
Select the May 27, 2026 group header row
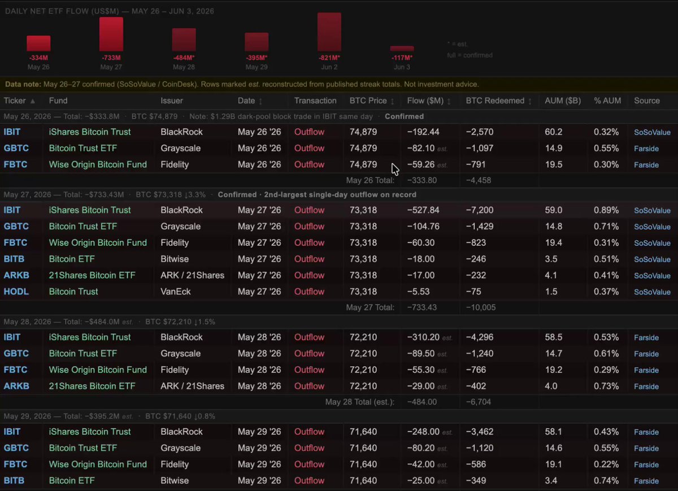[339, 194]
